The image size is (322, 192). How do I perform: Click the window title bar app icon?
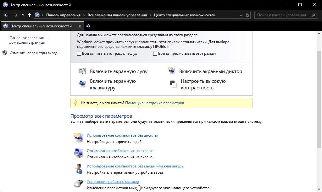pyautogui.click(x=5, y=5)
